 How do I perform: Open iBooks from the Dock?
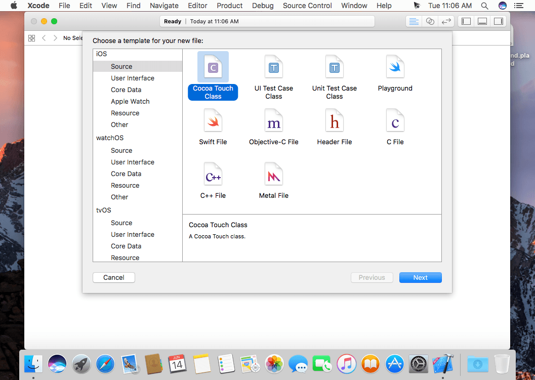pos(370,364)
